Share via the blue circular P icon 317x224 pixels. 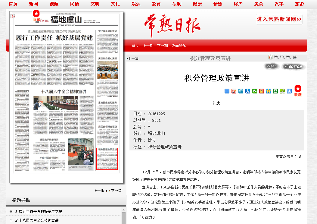point(241,91)
